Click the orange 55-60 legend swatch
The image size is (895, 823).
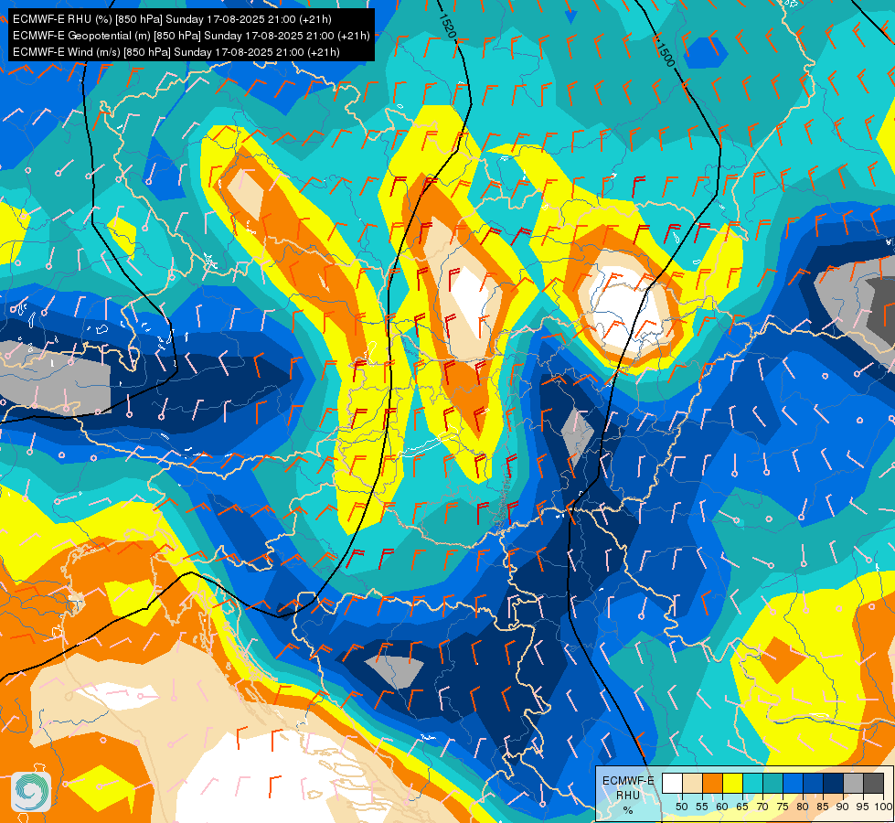coord(712,783)
